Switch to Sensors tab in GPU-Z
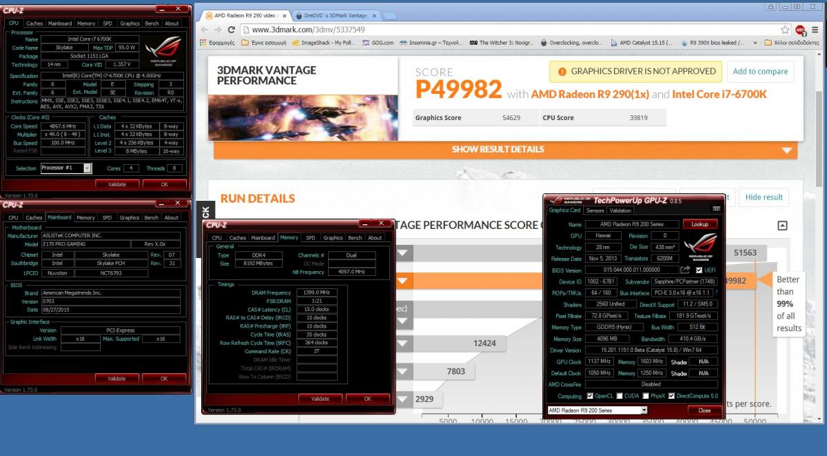The width and height of the screenshot is (827, 456). pos(595,210)
